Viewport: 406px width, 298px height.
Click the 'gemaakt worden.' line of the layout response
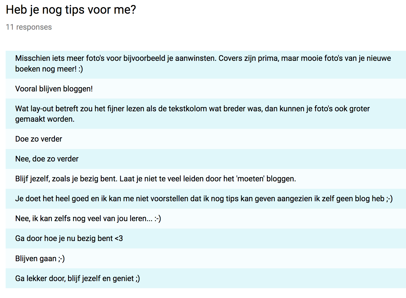click(x=45, y=119)
